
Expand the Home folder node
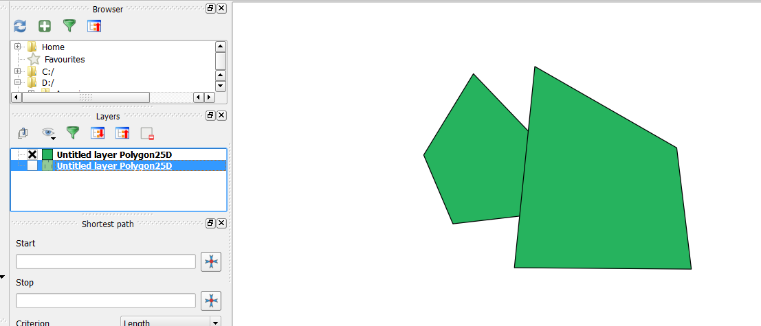[x=17, y=47]
